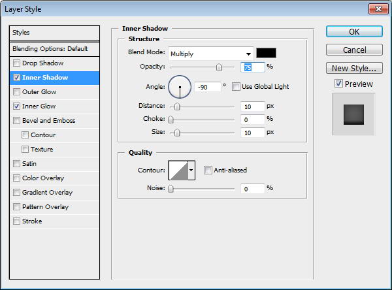Enable the Pattern Overlay checkbox
Image resolution: width=392 pixels, height=290 pixels.
(16, 207)
